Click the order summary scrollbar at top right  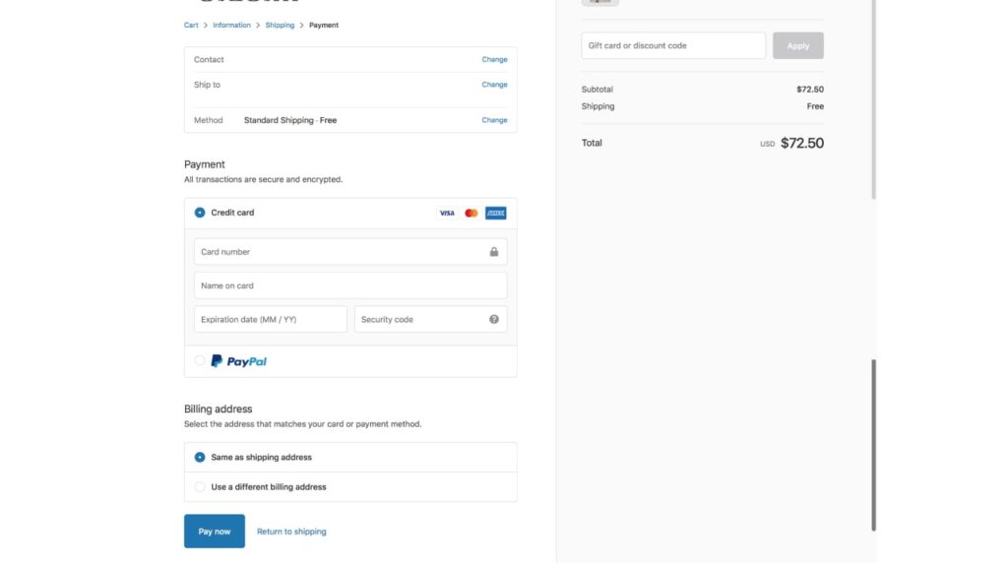click(874, 99)
